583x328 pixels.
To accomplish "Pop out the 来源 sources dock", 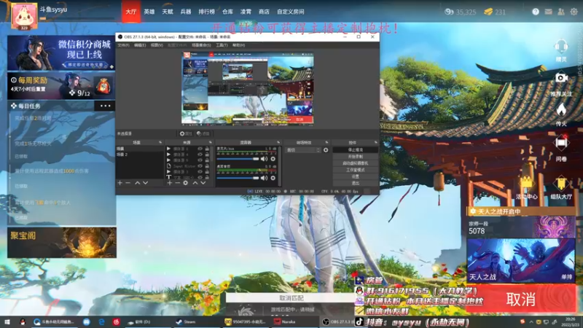I will pos(210,142).
